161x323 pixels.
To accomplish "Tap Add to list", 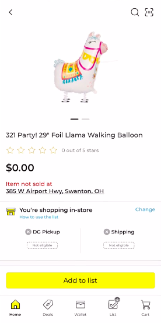I will click(80, 280).
